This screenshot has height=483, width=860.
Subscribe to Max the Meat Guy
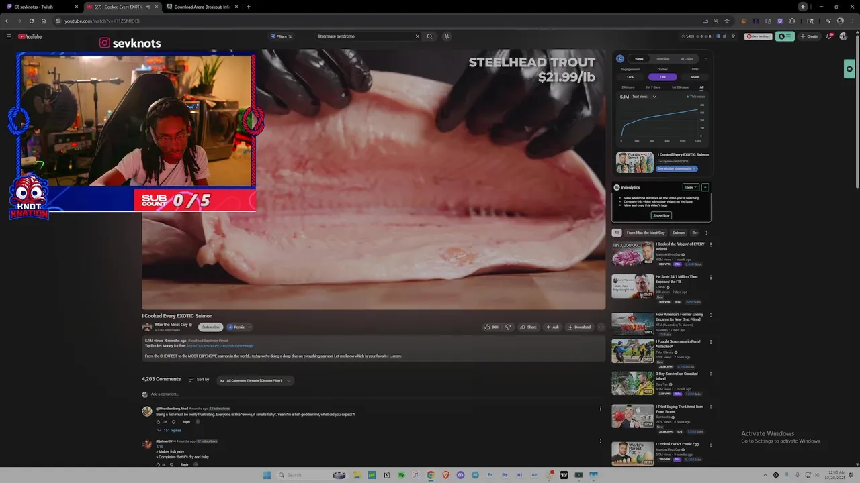click(210, 327)
